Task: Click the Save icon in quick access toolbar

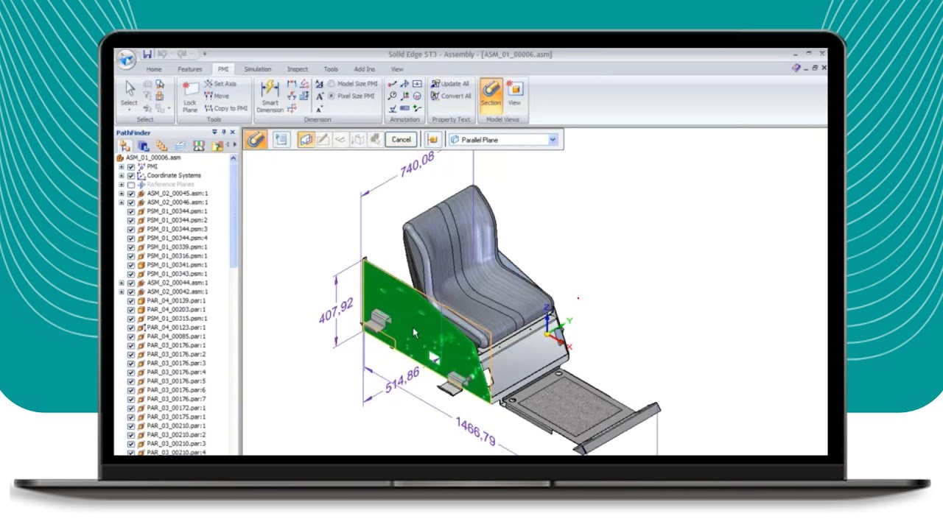Action: tap(147, 54)
